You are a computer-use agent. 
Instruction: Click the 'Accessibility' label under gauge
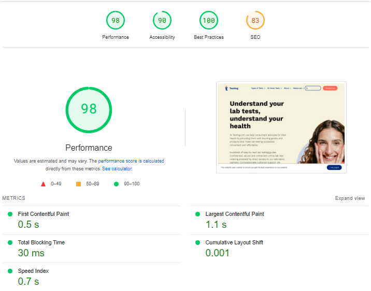coord(162,37)
